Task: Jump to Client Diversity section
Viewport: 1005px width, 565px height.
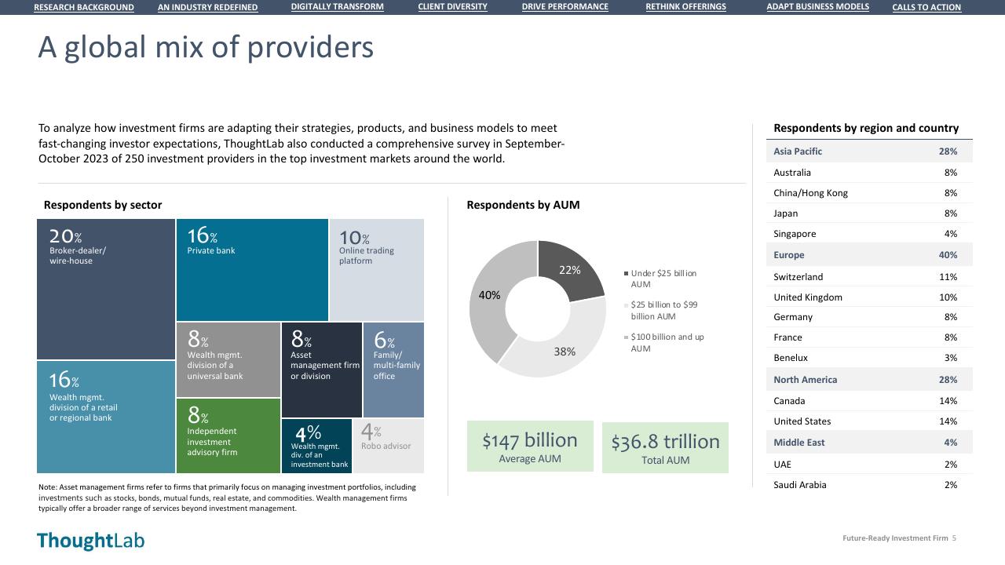Action: tap(452, 6)
